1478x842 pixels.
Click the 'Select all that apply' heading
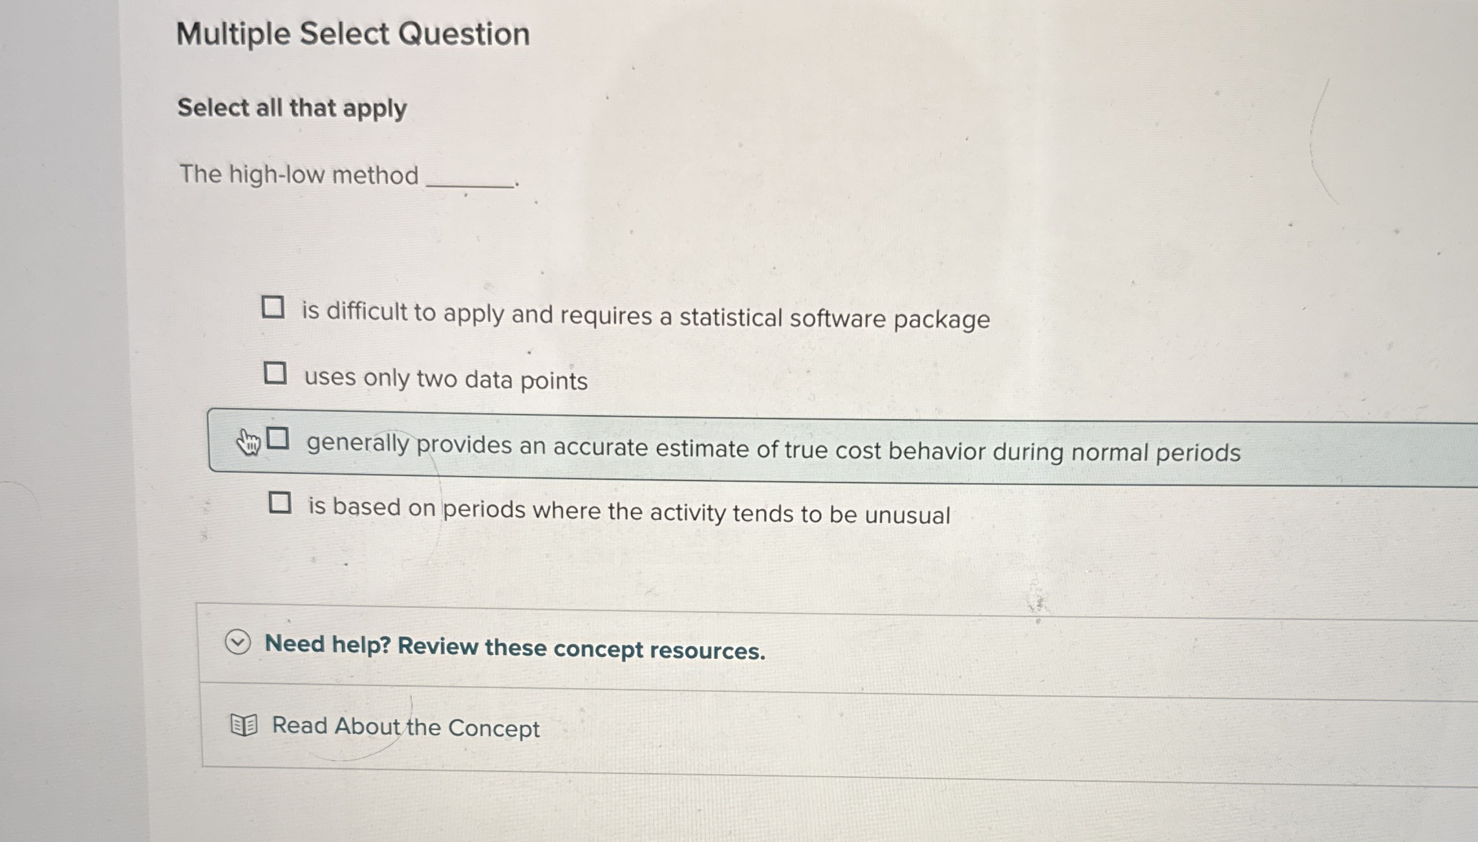292,108
